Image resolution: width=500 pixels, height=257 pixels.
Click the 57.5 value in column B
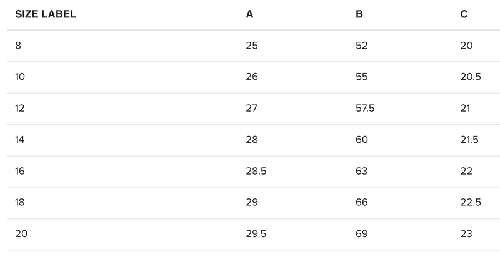click(x=365, y=109)
